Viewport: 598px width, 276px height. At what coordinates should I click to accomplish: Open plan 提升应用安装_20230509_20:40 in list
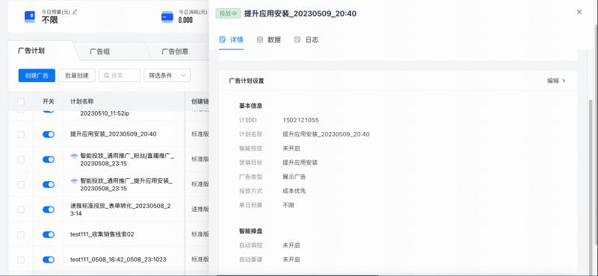click(x=114, y=134)
